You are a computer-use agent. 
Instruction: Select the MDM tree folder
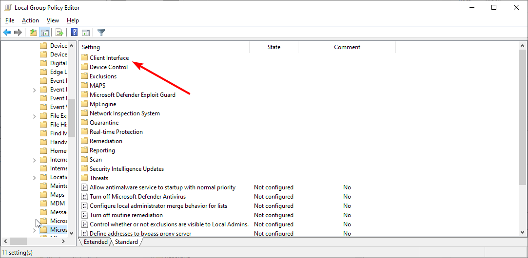coord(52,203)
